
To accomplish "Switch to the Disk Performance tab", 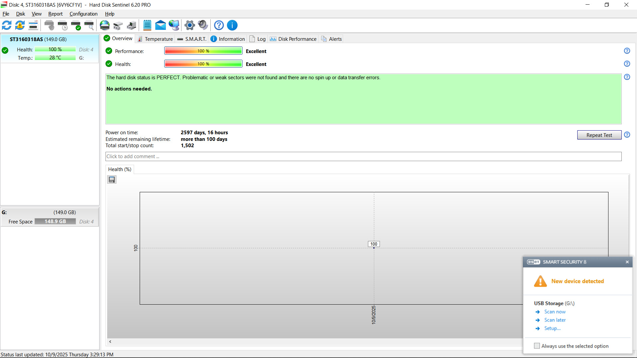I will (x=293, y=39).
